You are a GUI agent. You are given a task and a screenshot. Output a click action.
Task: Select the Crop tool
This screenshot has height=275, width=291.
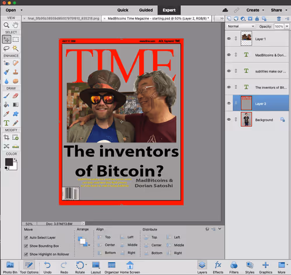click(x=6, y=137)
